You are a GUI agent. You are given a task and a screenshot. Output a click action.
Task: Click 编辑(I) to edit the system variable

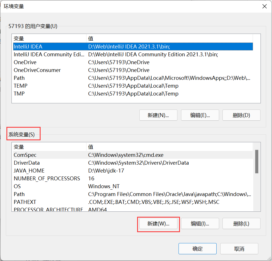tap(200, 223)
